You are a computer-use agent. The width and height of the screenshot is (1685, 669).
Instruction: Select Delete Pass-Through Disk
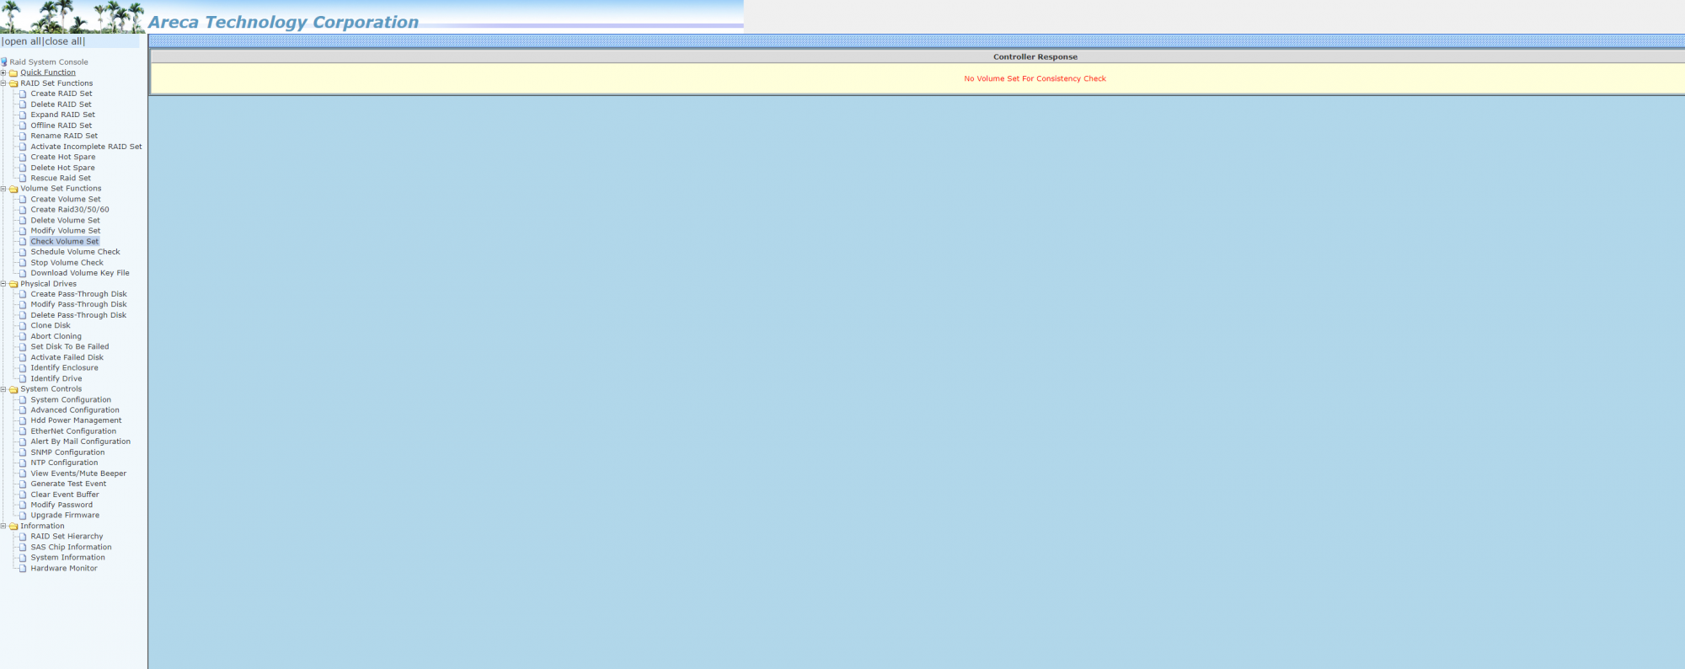78,315
